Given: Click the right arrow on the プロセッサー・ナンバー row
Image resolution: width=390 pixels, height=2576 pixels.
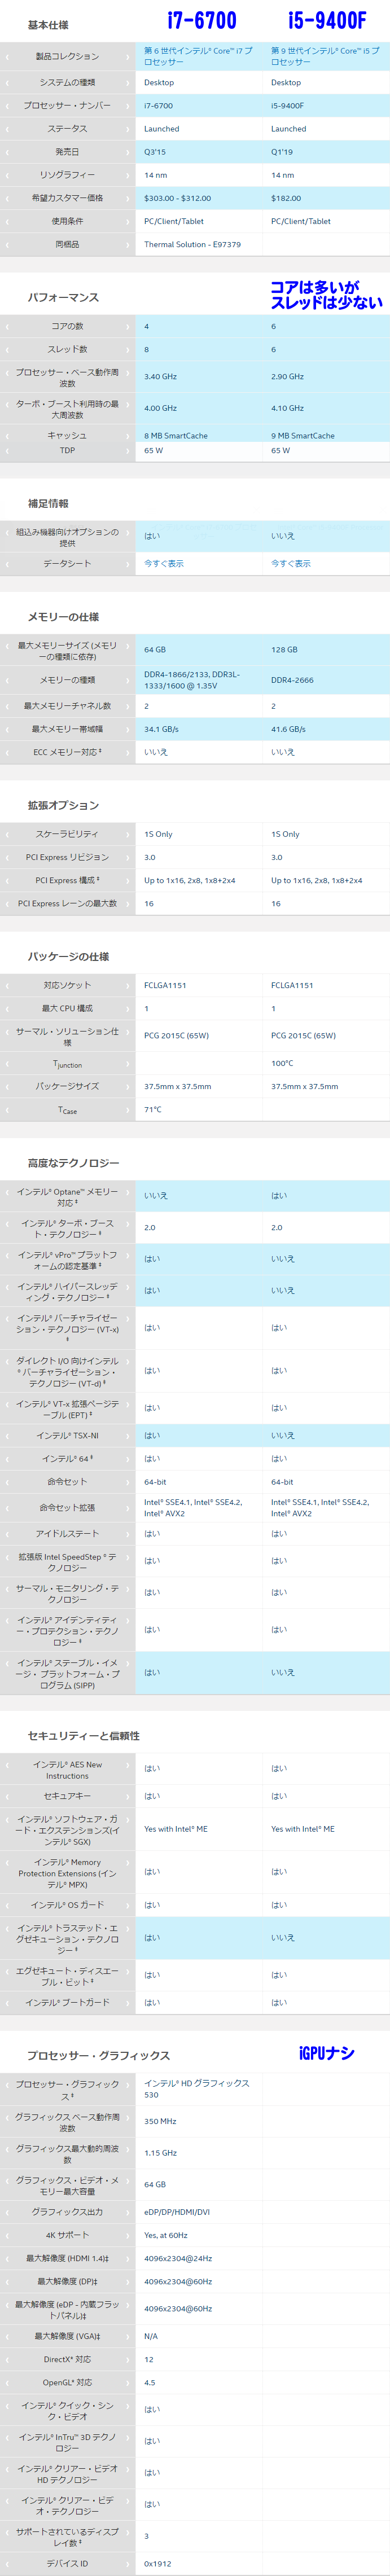Looking at the screenshot, I should pyautogui.click(x=127, y=106).
